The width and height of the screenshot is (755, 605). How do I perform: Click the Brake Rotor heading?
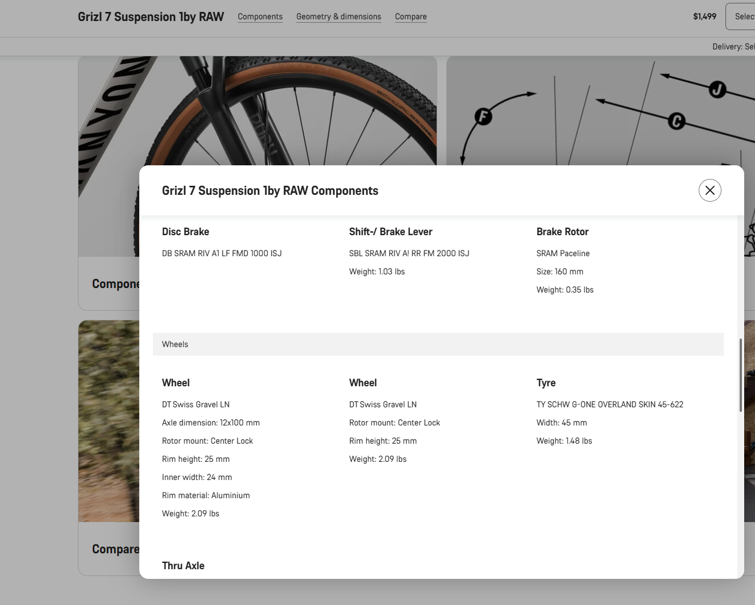pos(562,232)
